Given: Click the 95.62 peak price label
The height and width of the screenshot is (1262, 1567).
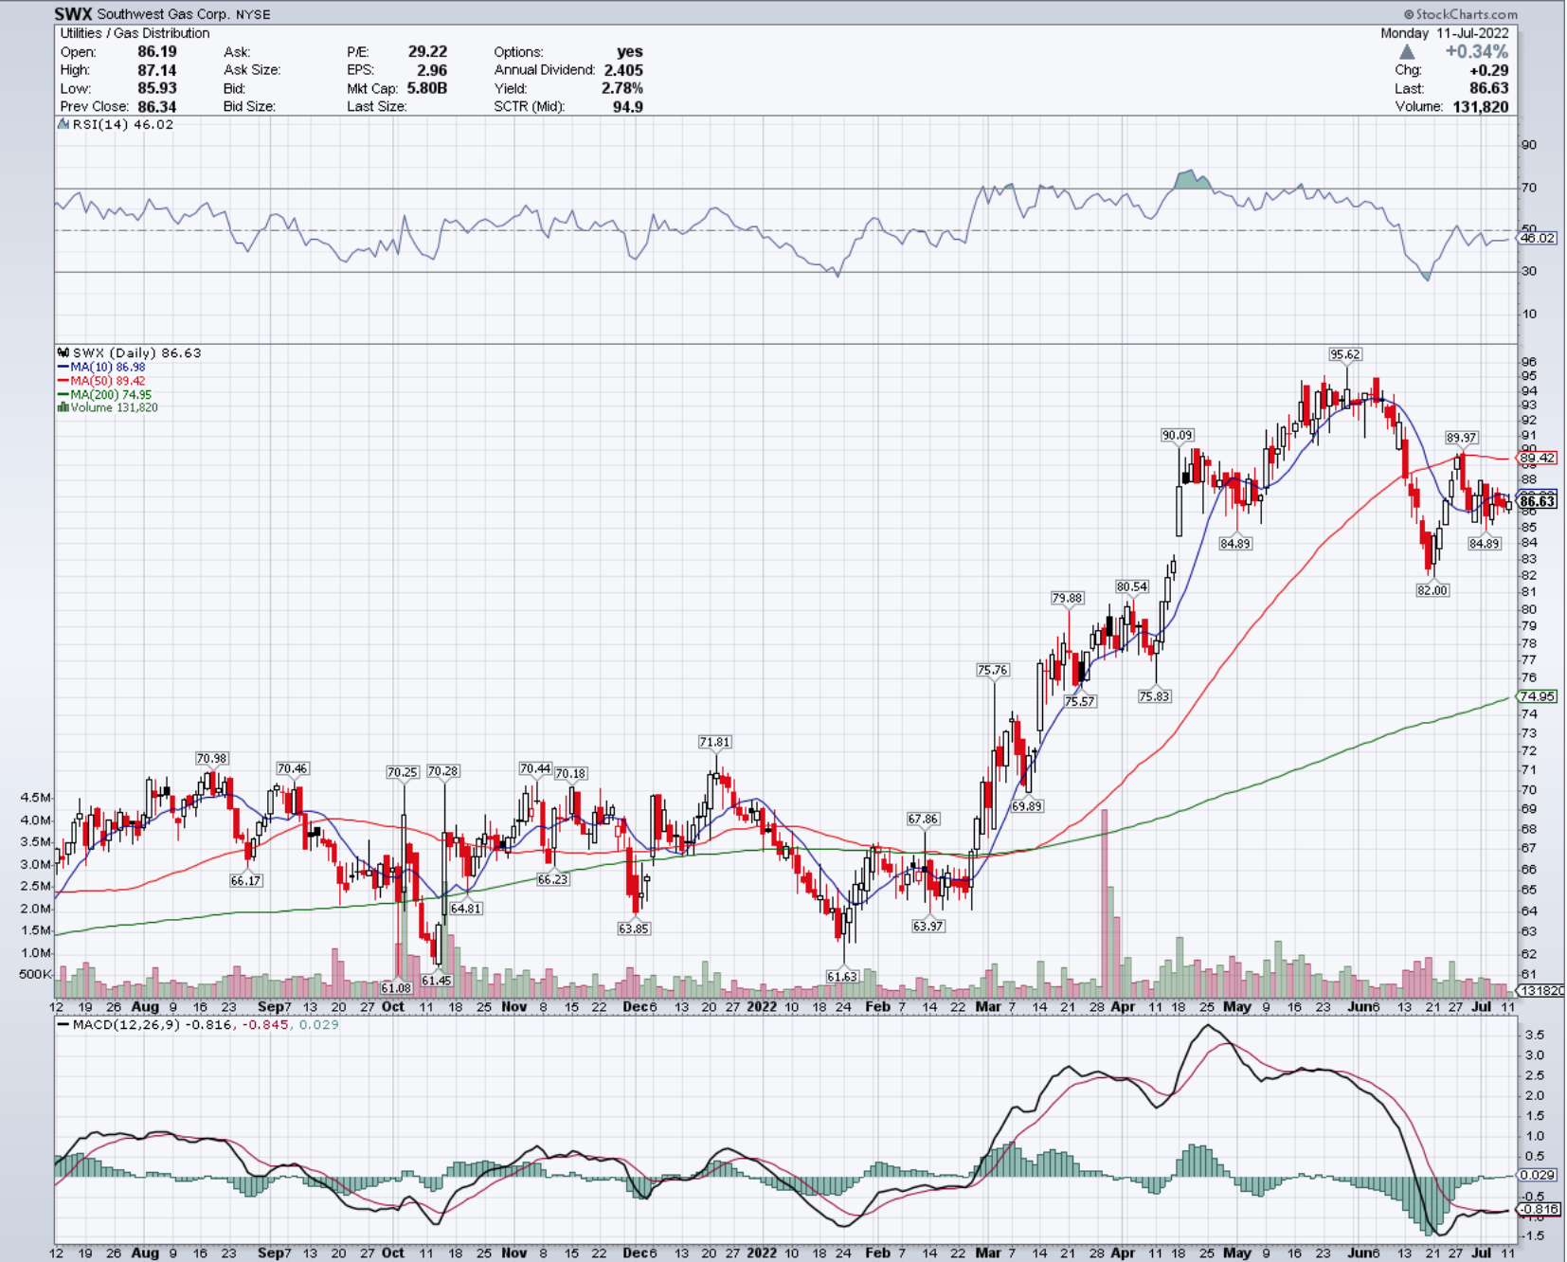Looking at the screenshot, I should click(1344, 354).
